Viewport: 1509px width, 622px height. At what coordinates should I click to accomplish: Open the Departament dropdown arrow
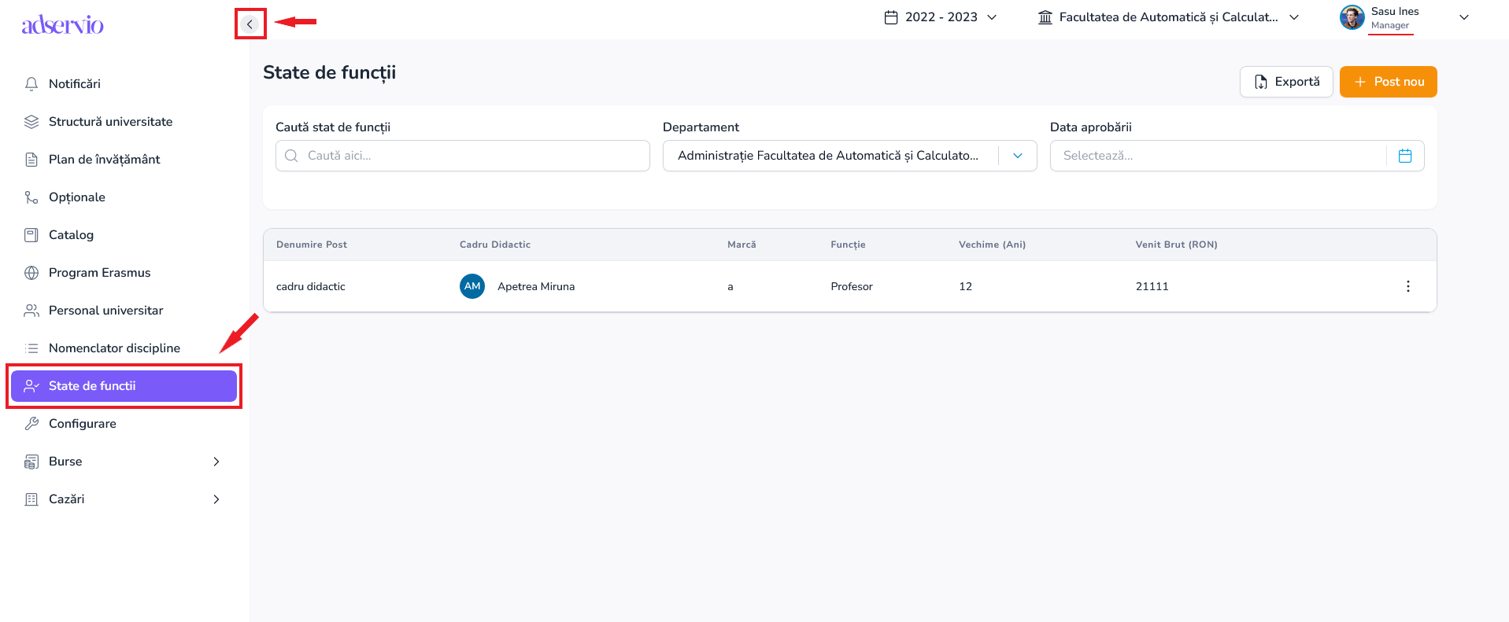(x=1018, y=156)
